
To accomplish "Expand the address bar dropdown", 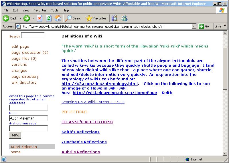I will click(x=194, y=26).
